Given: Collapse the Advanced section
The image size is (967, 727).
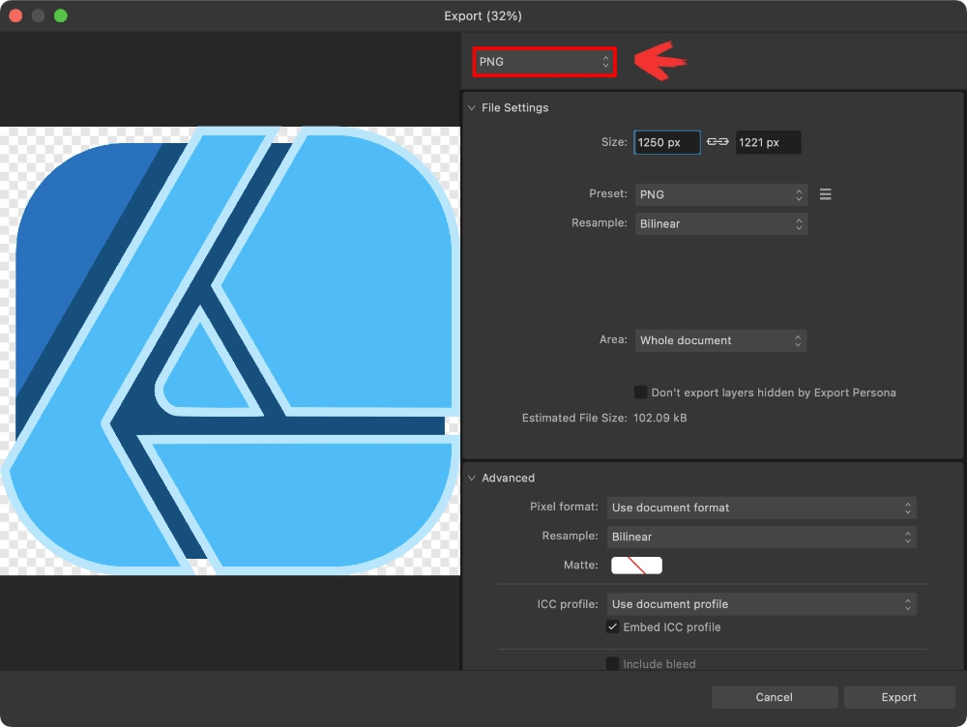Looking at the screenshot, I should click(472, 478).
